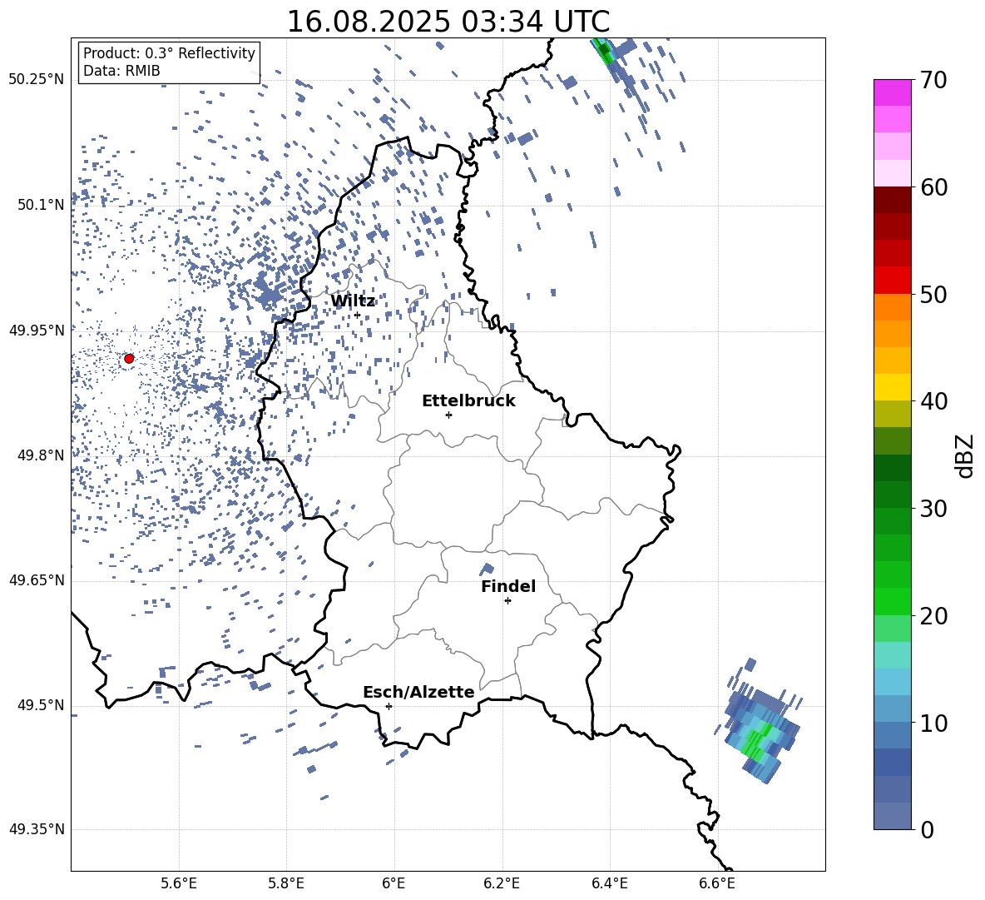Viewport: 985px width, 900px height.
Task: Click the 5.6°E longitude label
Action: point(179,883)
